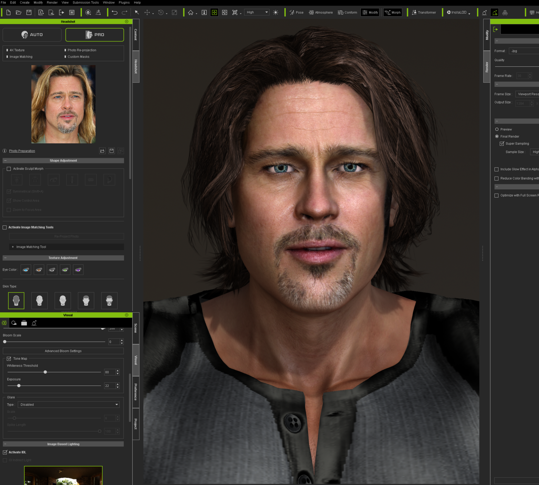Select the Final Render radio button
This screenshot has height=485, width=539.
click(497, 136)
